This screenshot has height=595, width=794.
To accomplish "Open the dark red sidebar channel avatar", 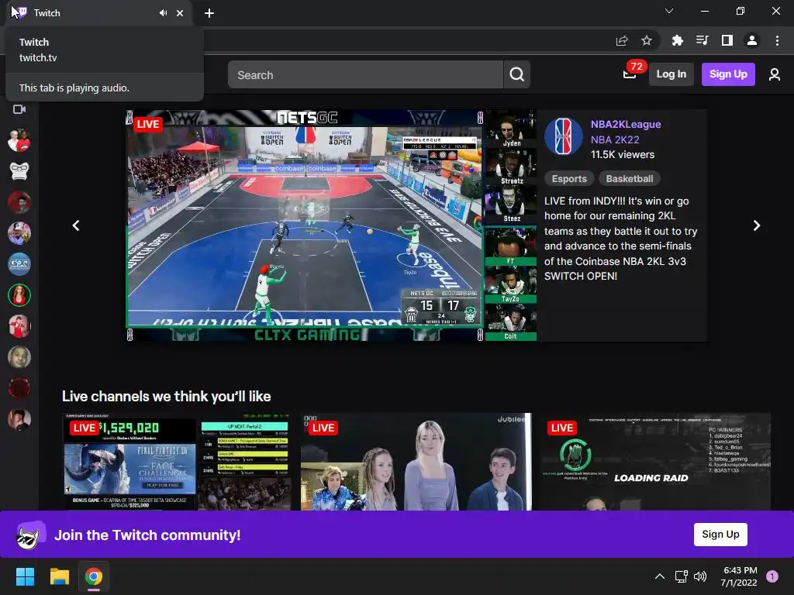I will click(19, 389).
